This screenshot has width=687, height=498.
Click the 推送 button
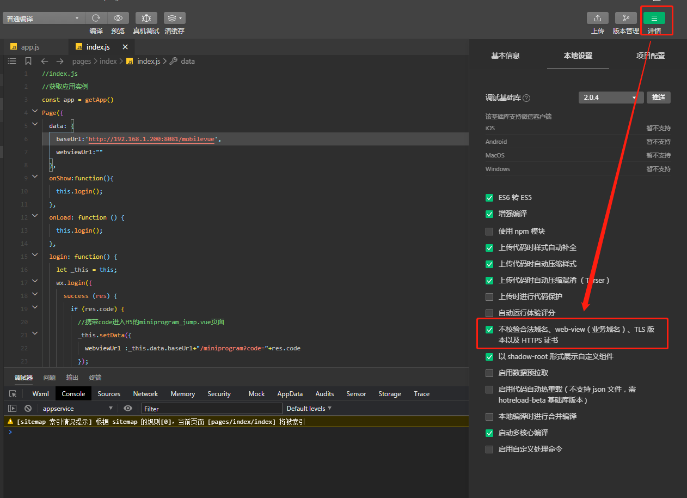pyautogui.click(x=658, y=98)
